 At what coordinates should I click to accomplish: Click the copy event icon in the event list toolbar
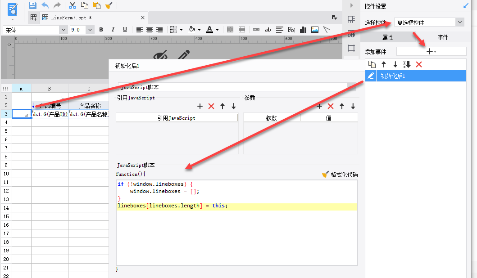[x=372, y=64]
